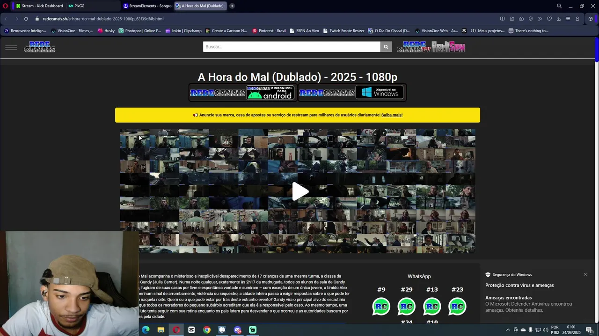The image size is (599, 336).
Task: Open the profile account icon
Action: (577, 19)
